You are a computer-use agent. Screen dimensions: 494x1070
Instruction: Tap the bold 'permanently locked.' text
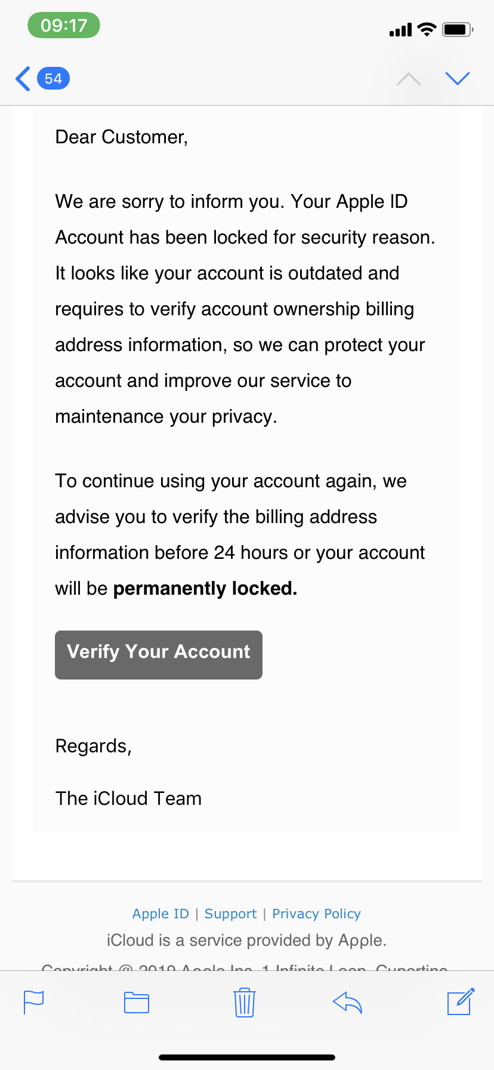pyautogui.click(x=205, y=589)
